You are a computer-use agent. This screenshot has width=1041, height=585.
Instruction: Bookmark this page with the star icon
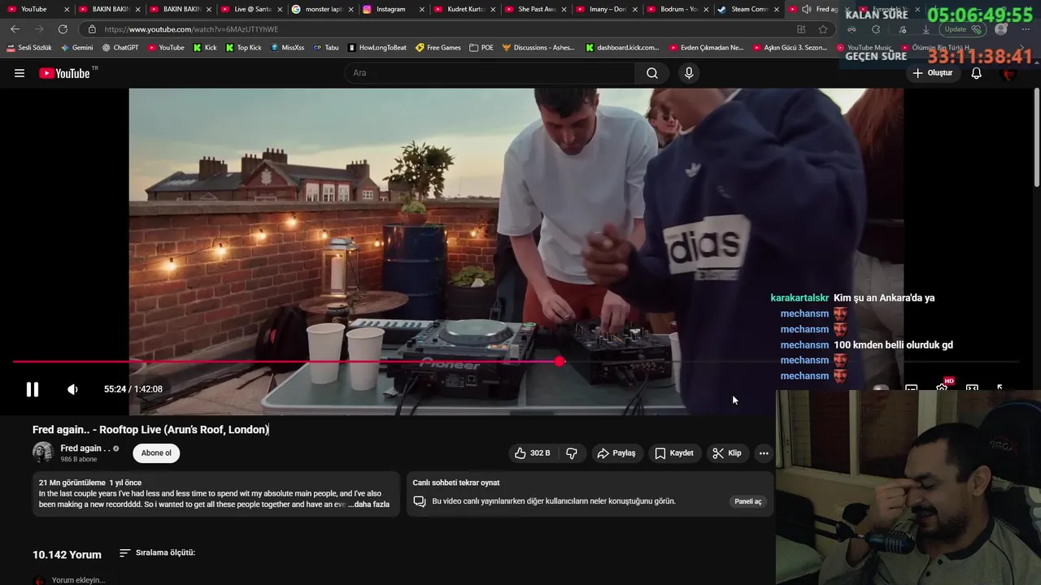tap(823, 29)
